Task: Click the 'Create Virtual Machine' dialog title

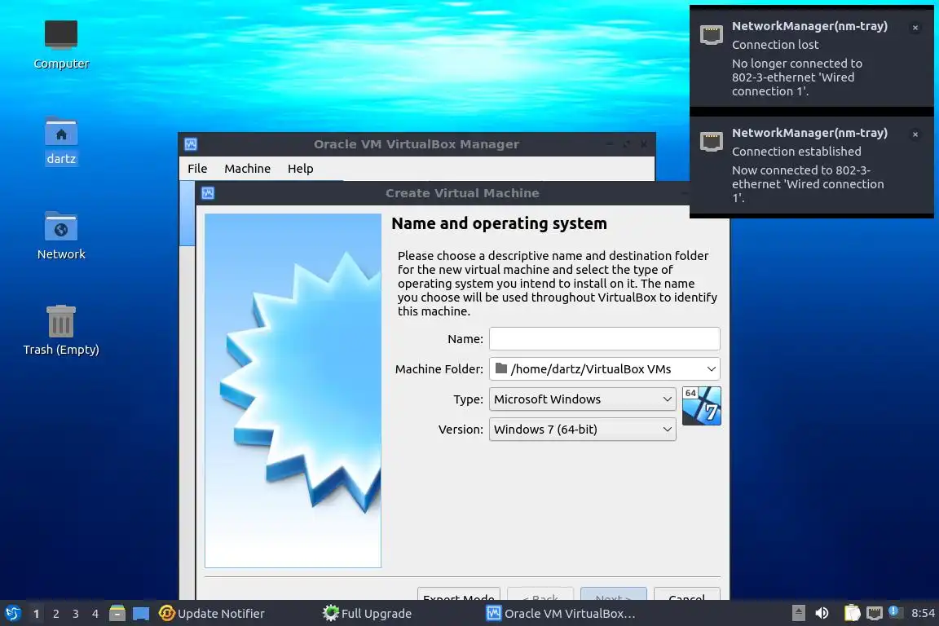Action: (x=462, y=193)
